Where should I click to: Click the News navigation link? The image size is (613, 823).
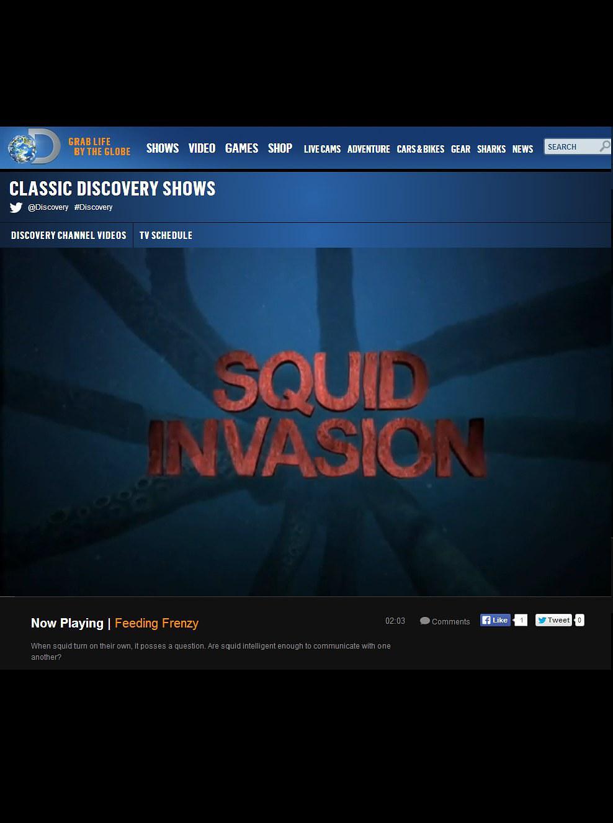(x=522, y=149)
